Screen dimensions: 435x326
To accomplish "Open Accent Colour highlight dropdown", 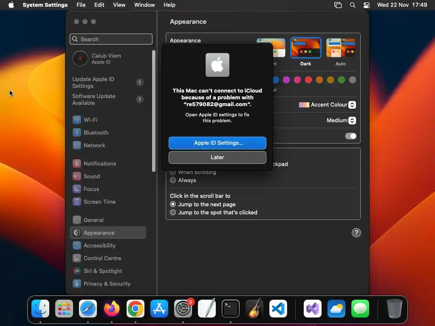I will [x=328, y=105].
